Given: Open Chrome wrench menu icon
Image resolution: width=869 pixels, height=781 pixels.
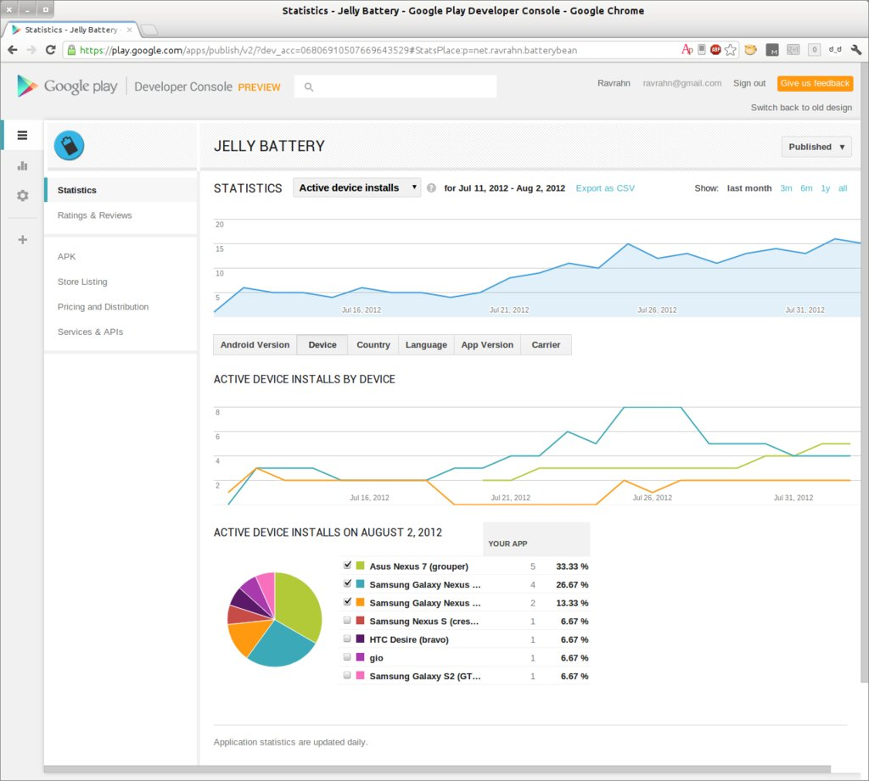Looking at the screenshot, I should click(x=855, y=50).
